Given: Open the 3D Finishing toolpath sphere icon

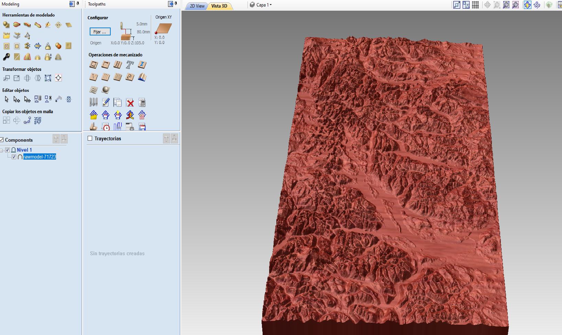Looking at the screenshot, I should 106,90.
